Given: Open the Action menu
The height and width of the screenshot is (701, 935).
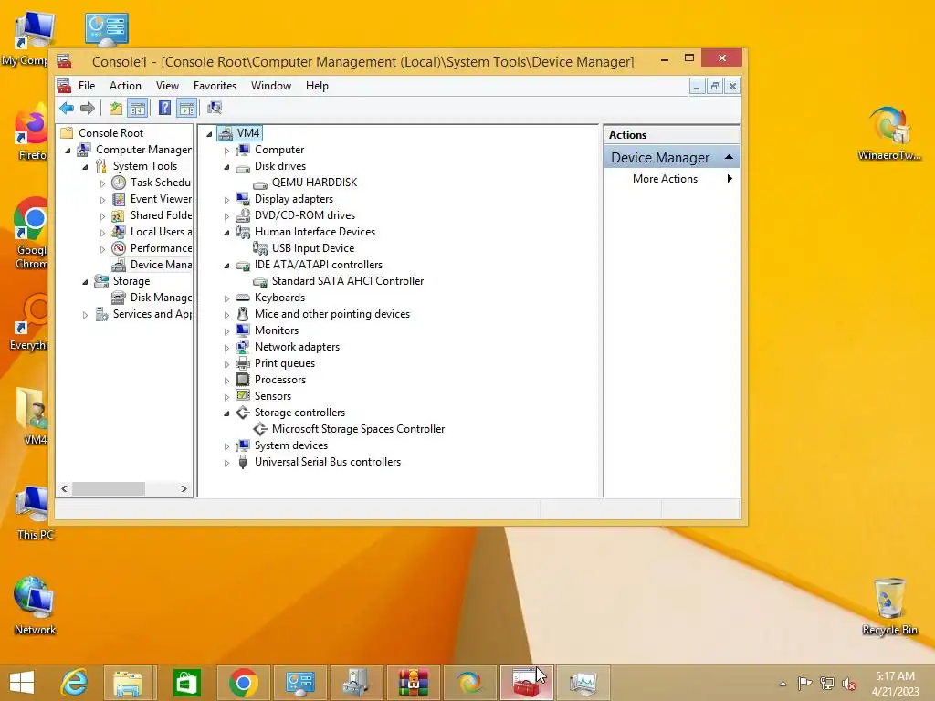Looking at the screenshot, I should point(125,86).
